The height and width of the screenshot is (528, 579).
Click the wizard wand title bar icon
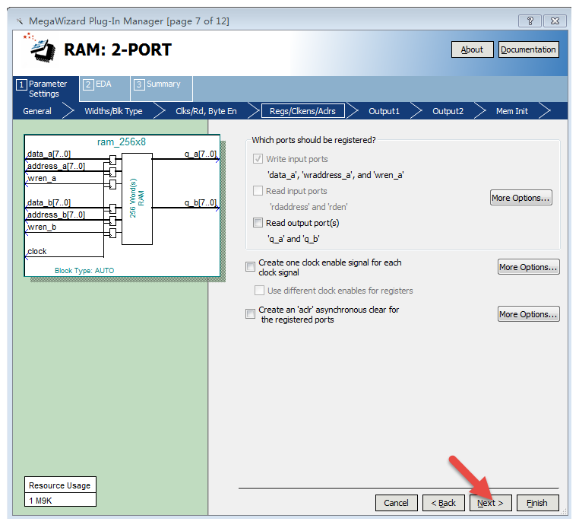click(x=20, y=21)
